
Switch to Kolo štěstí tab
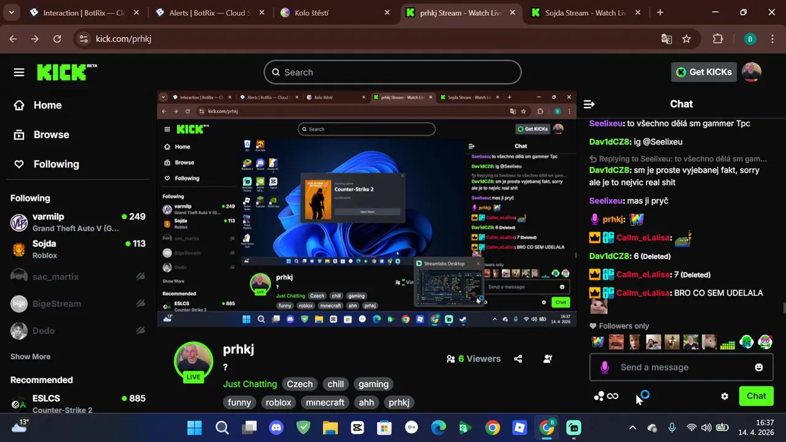(335, 13)
